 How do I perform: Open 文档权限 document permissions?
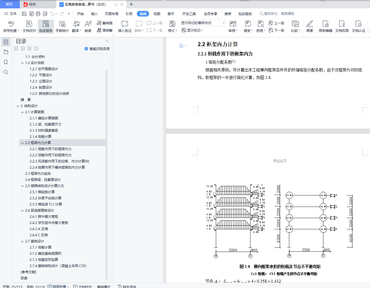[342, 27]
